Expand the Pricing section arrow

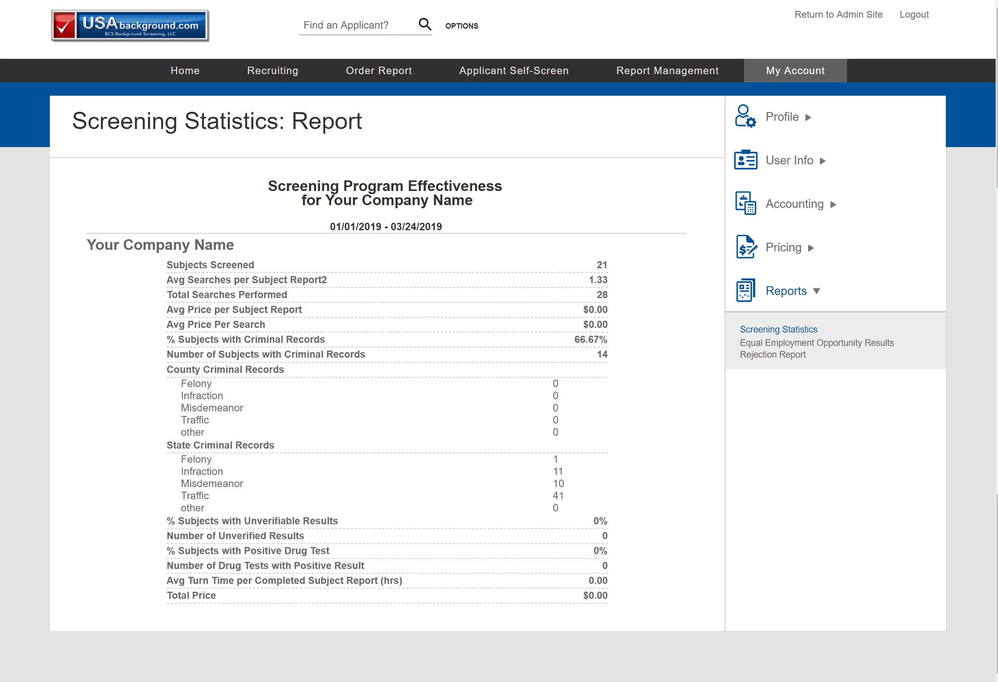click(x=811, y=248)
